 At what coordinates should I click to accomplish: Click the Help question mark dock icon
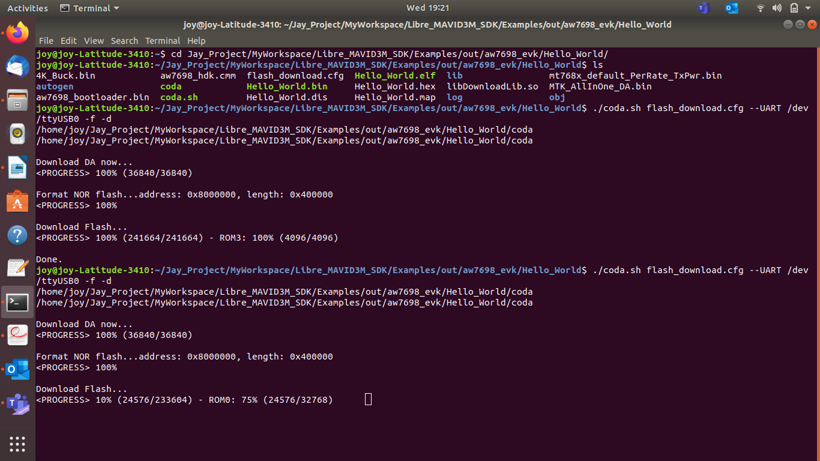(x=17, y=235)
